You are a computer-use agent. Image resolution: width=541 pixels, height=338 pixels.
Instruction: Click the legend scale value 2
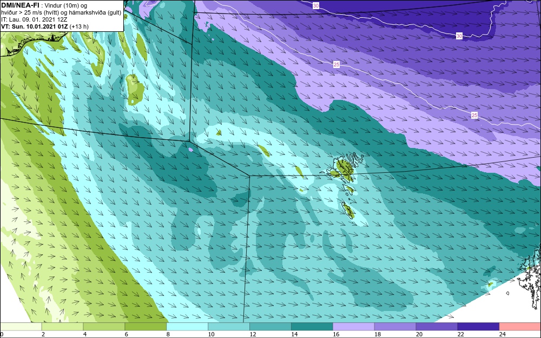(x=43, y=334)
